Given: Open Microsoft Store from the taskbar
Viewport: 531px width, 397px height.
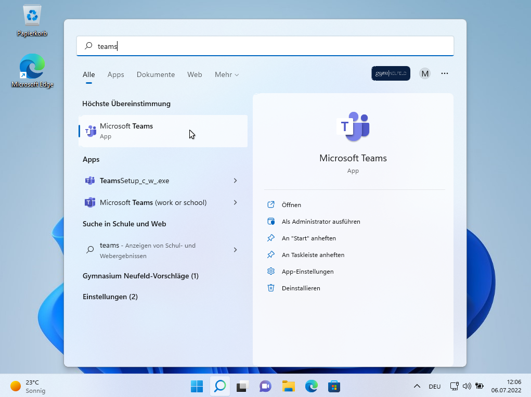Looking at the screenshot, I should coord(334,386).
